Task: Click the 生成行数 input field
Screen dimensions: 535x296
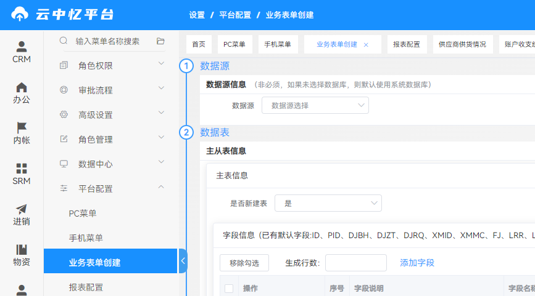Action: coord(356,263)
